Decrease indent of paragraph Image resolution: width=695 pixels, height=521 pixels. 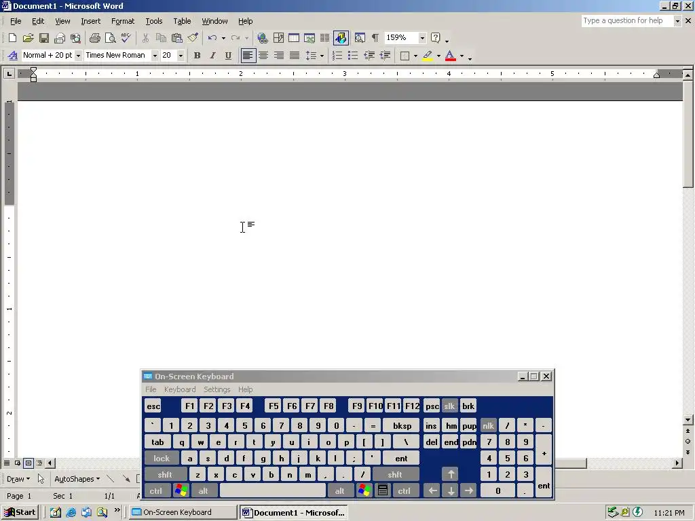click(369, 56)
